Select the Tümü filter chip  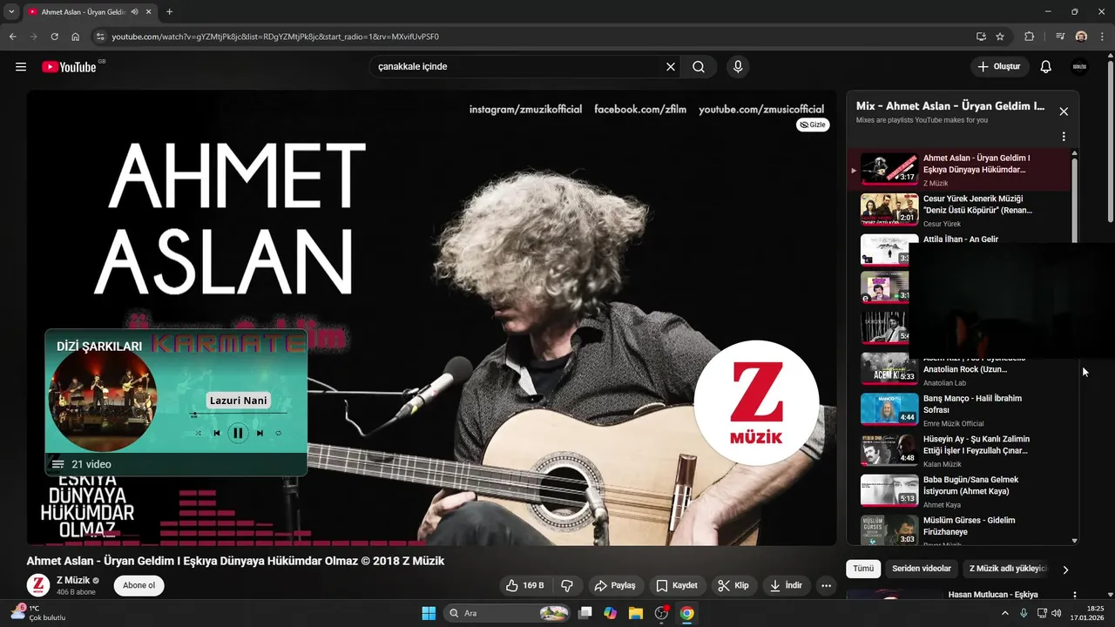tap(863, 569)
